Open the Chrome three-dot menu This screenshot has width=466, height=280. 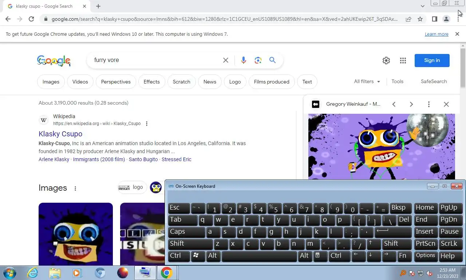458,19
